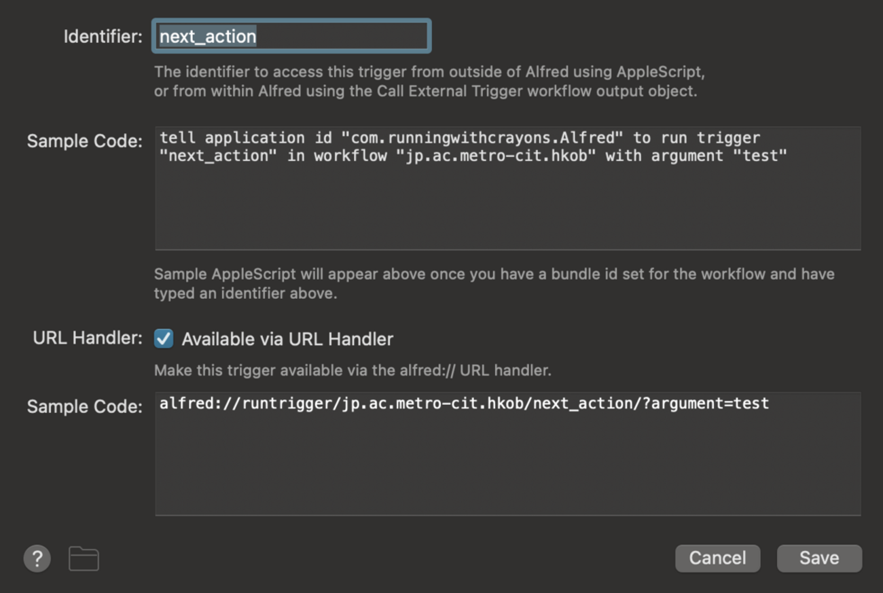This screenshot has height=593, width=883.
Task: Cancel the external trigger dialog
Action: 717,558
